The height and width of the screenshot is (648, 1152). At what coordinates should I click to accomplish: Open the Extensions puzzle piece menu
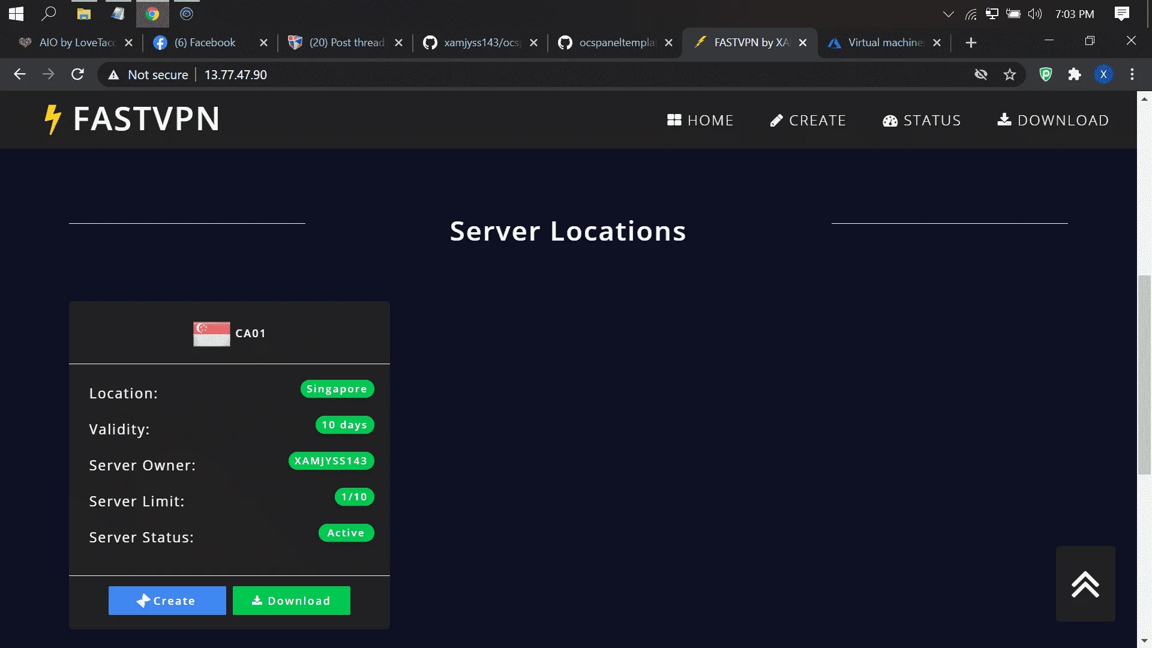tap(1075, 74)
